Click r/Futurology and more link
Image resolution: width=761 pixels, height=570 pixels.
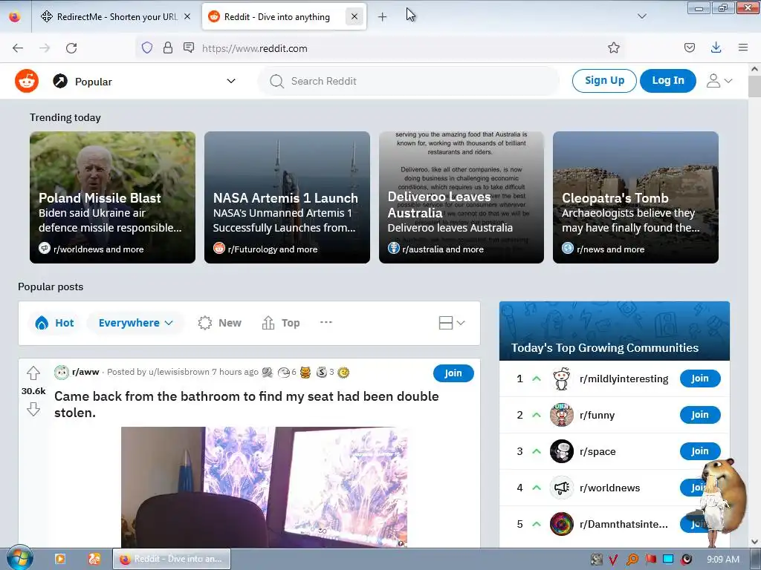(272, 249)
